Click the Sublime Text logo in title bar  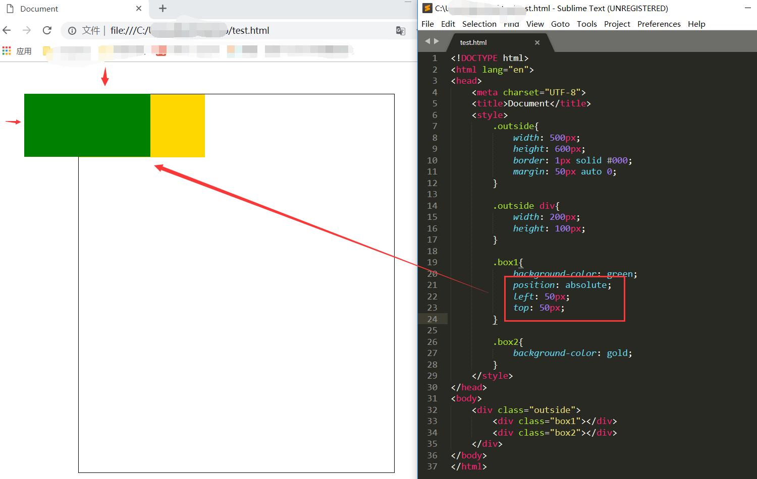point(427,8)
